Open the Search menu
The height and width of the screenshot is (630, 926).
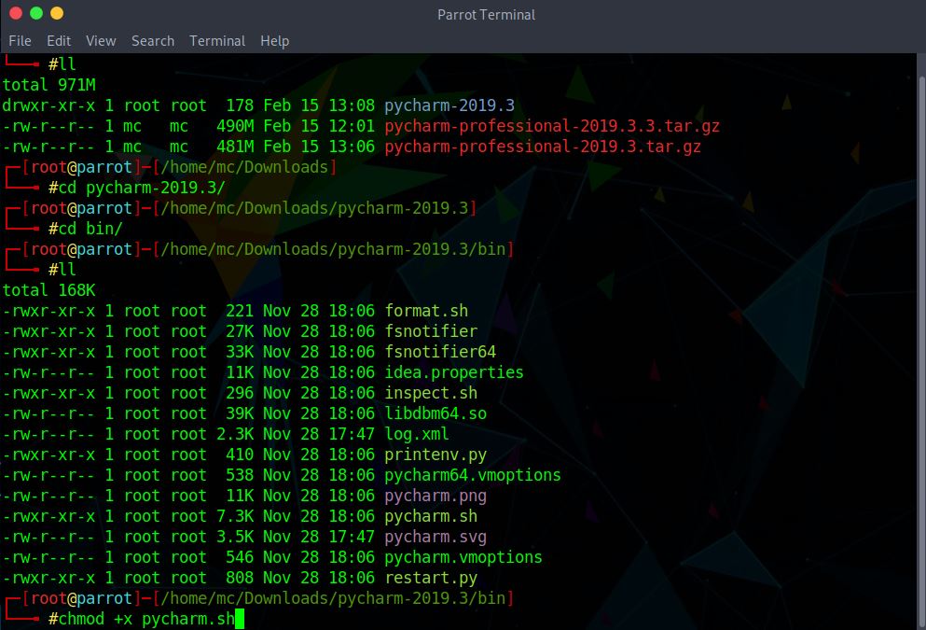pyautogui.click(x=152, y=41)
